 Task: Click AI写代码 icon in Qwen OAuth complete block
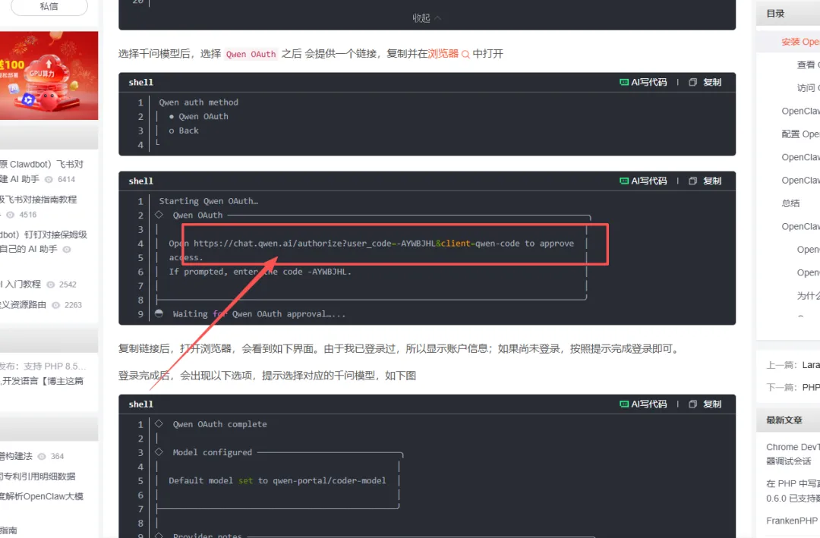point(624,404)
